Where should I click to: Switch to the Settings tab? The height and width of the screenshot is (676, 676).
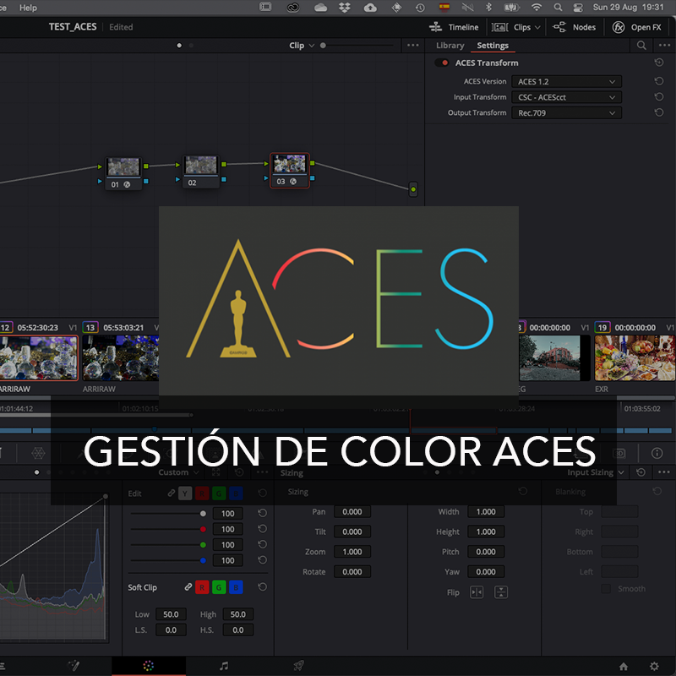tap(493, 46)
